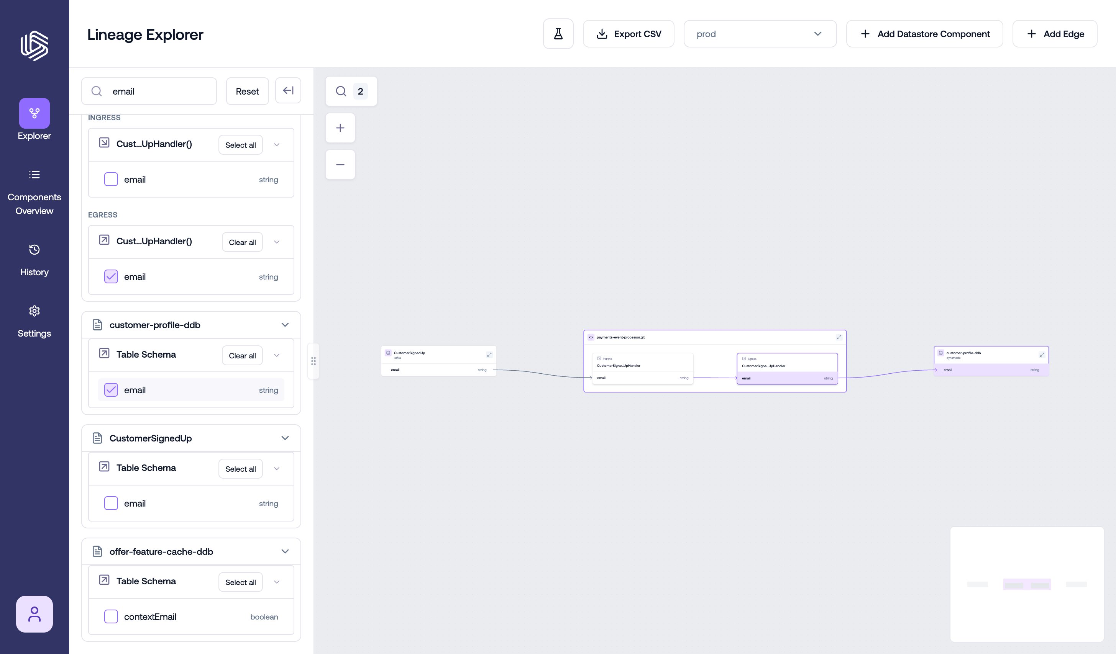The image size is (1116, 654).
Task: Open the user profile avatar button
Action: coord(34,614)
